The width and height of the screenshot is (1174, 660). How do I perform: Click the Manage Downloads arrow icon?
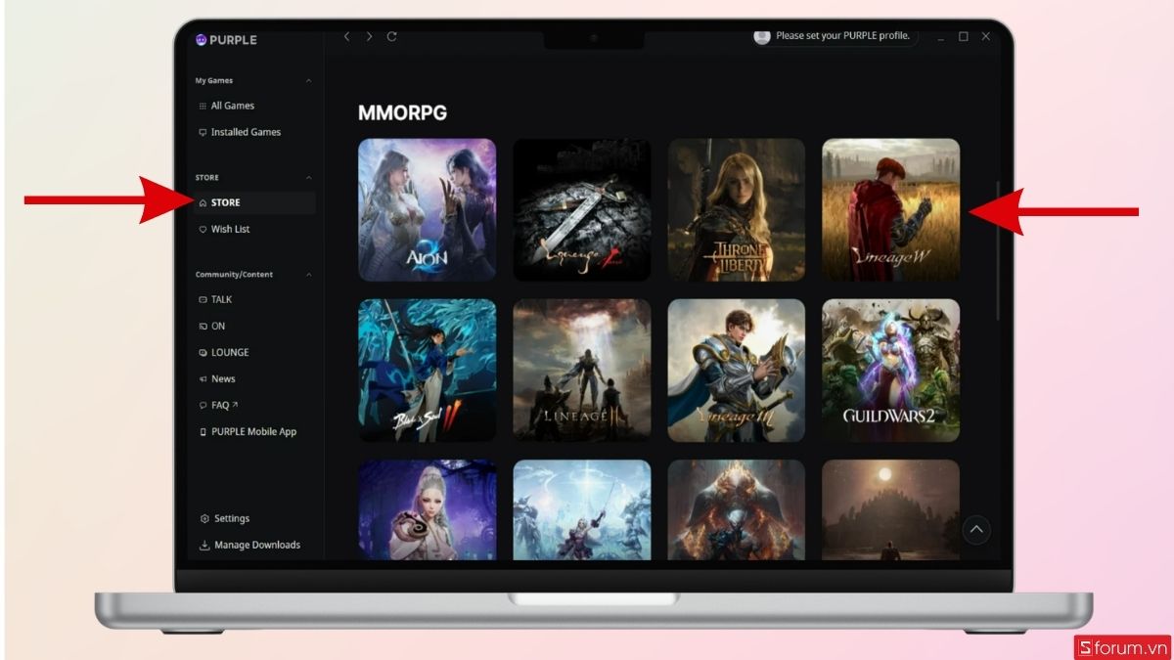(x=204, y=545)
